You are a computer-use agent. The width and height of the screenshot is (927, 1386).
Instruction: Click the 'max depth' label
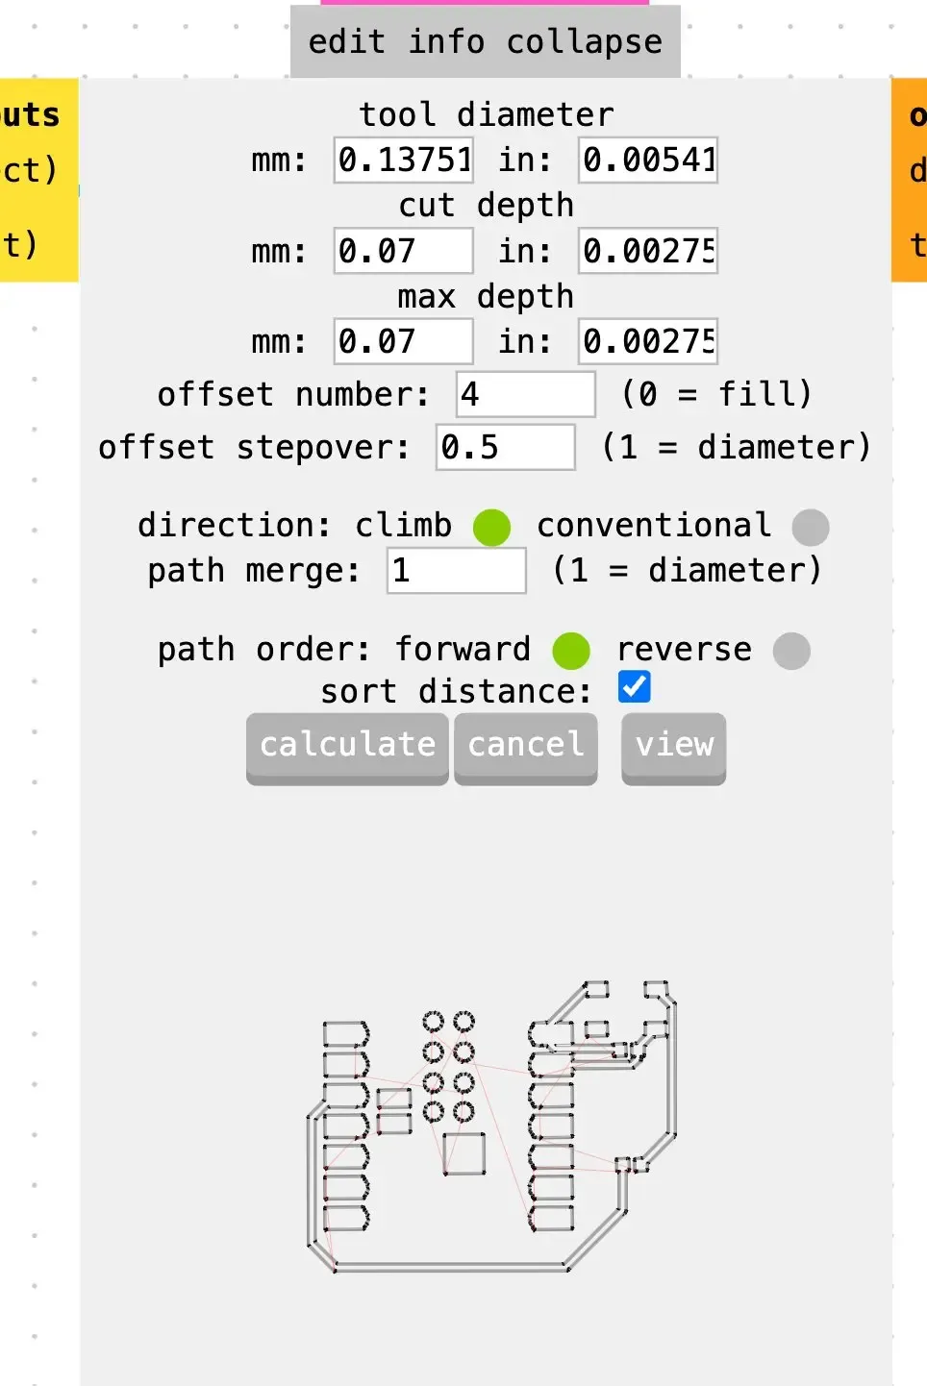click(x=487, y=296)
